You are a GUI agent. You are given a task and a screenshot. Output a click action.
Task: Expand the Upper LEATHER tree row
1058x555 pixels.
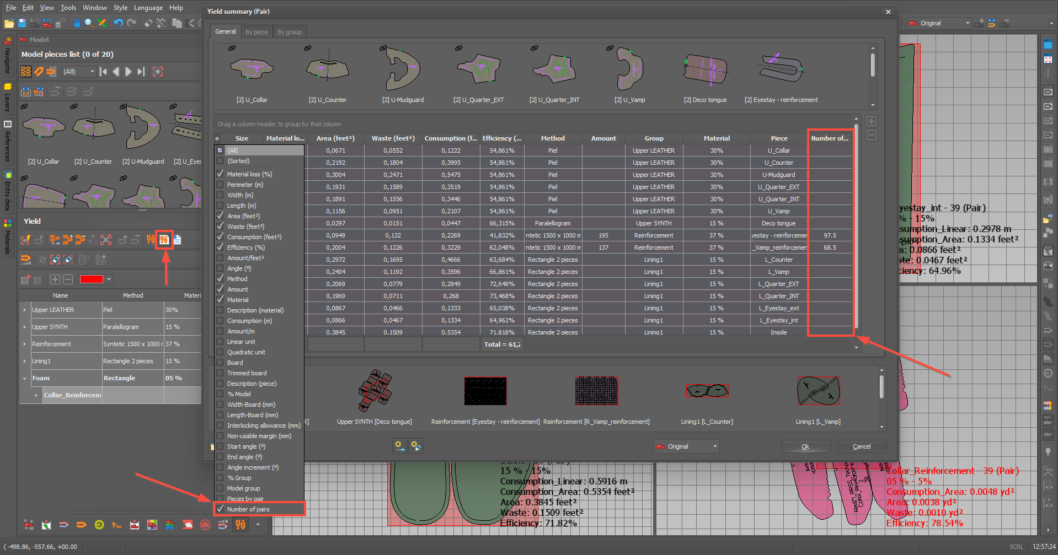point(25,310)
